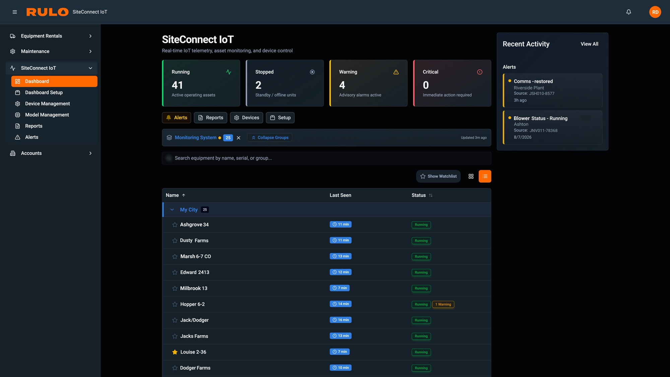Open Dashboard Setup in the sidebar
Screen dimensions: 670x377
54,92
